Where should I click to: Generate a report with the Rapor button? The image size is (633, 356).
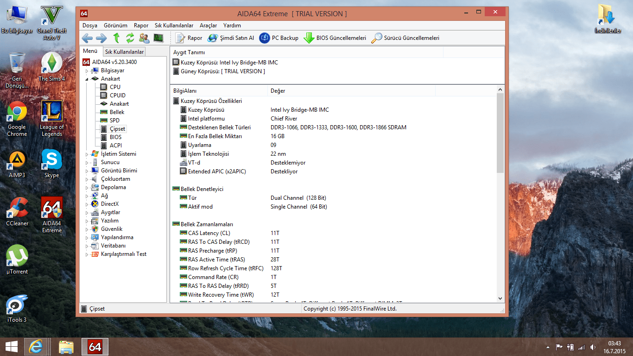tap(189, 38)
